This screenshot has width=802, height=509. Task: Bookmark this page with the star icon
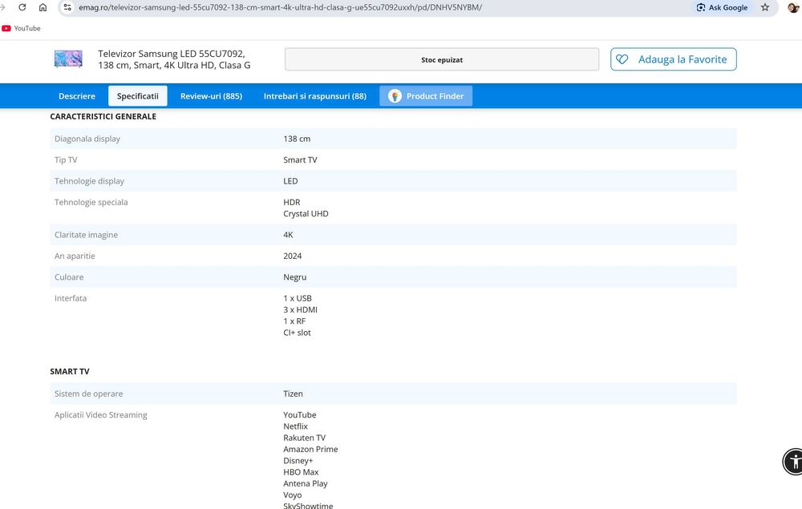click(765, 7)
